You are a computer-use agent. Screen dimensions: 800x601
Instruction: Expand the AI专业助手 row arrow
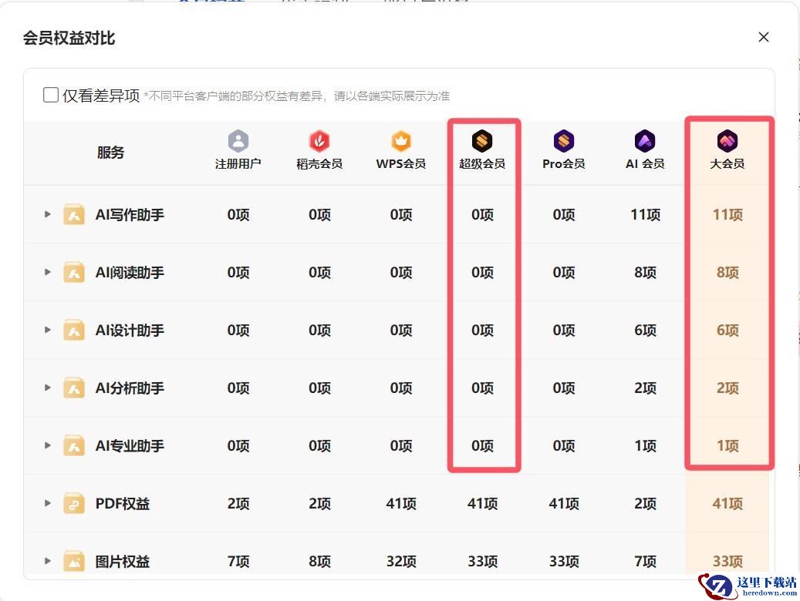[x=48, y=445]
